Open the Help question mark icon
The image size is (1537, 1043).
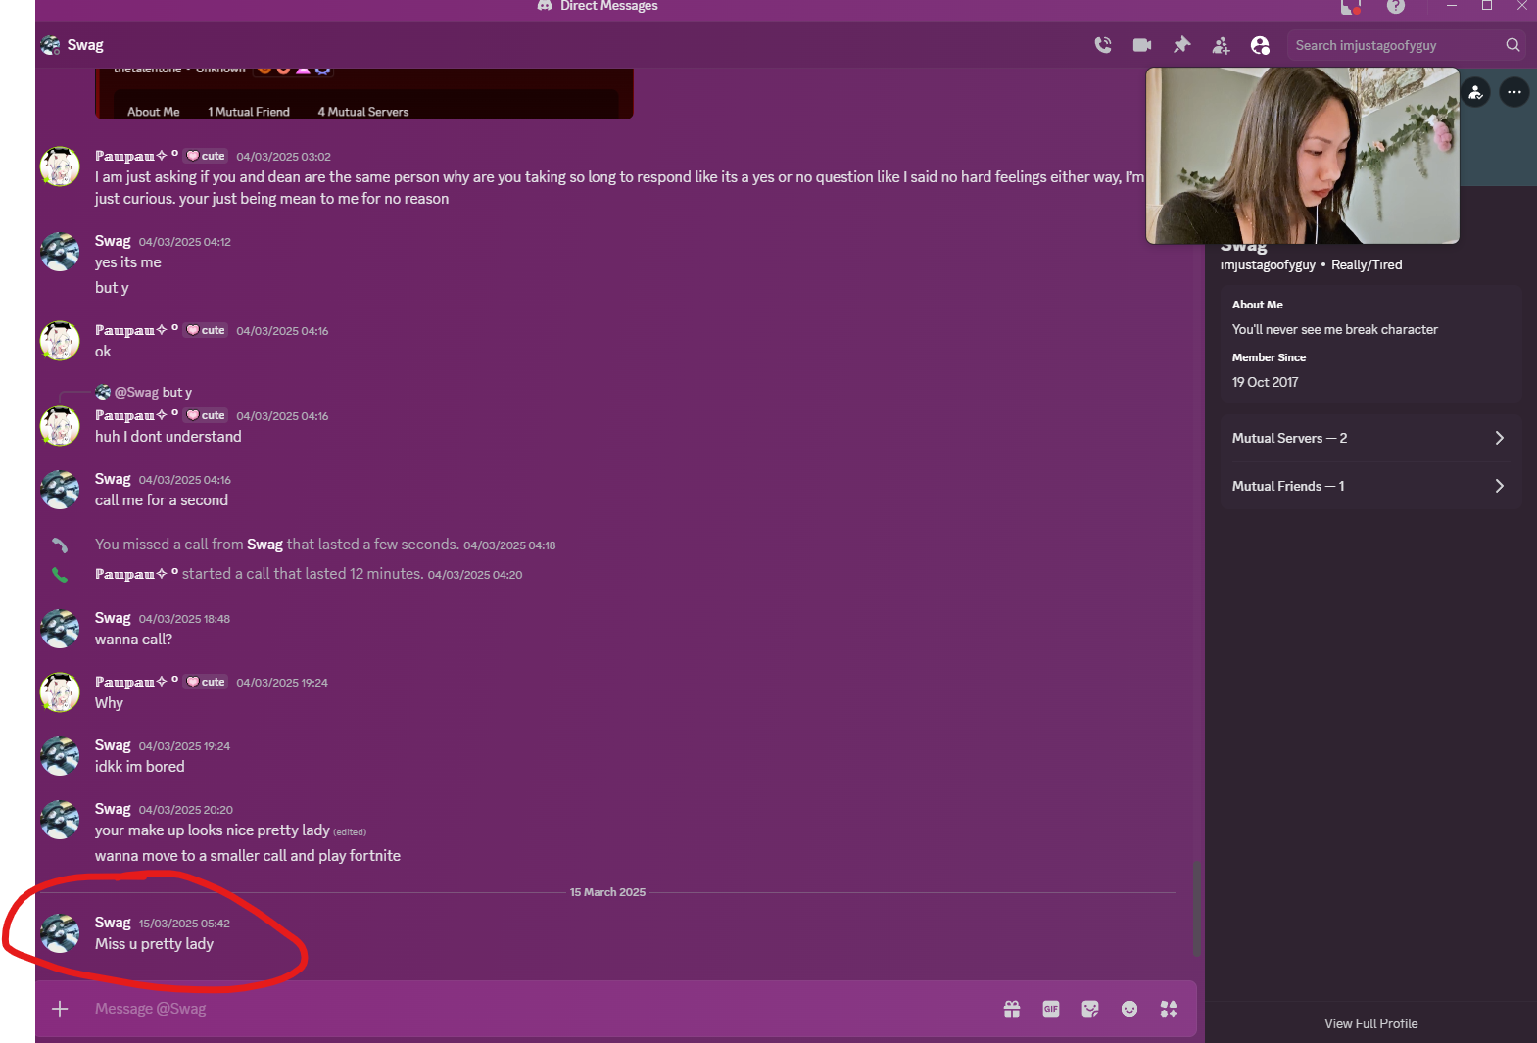pyautogui.click(x=1396, y=7)
